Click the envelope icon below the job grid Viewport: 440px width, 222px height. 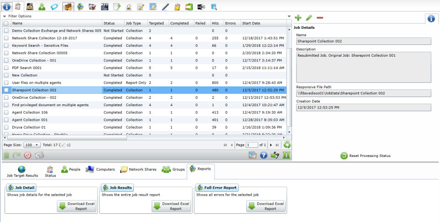coord(39,155)
